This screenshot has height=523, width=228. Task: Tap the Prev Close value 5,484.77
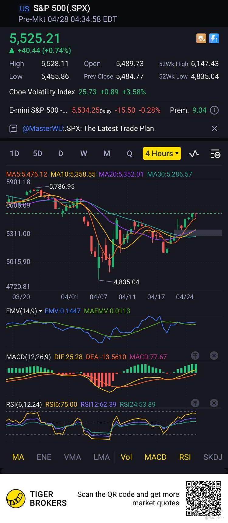[130, 76]
